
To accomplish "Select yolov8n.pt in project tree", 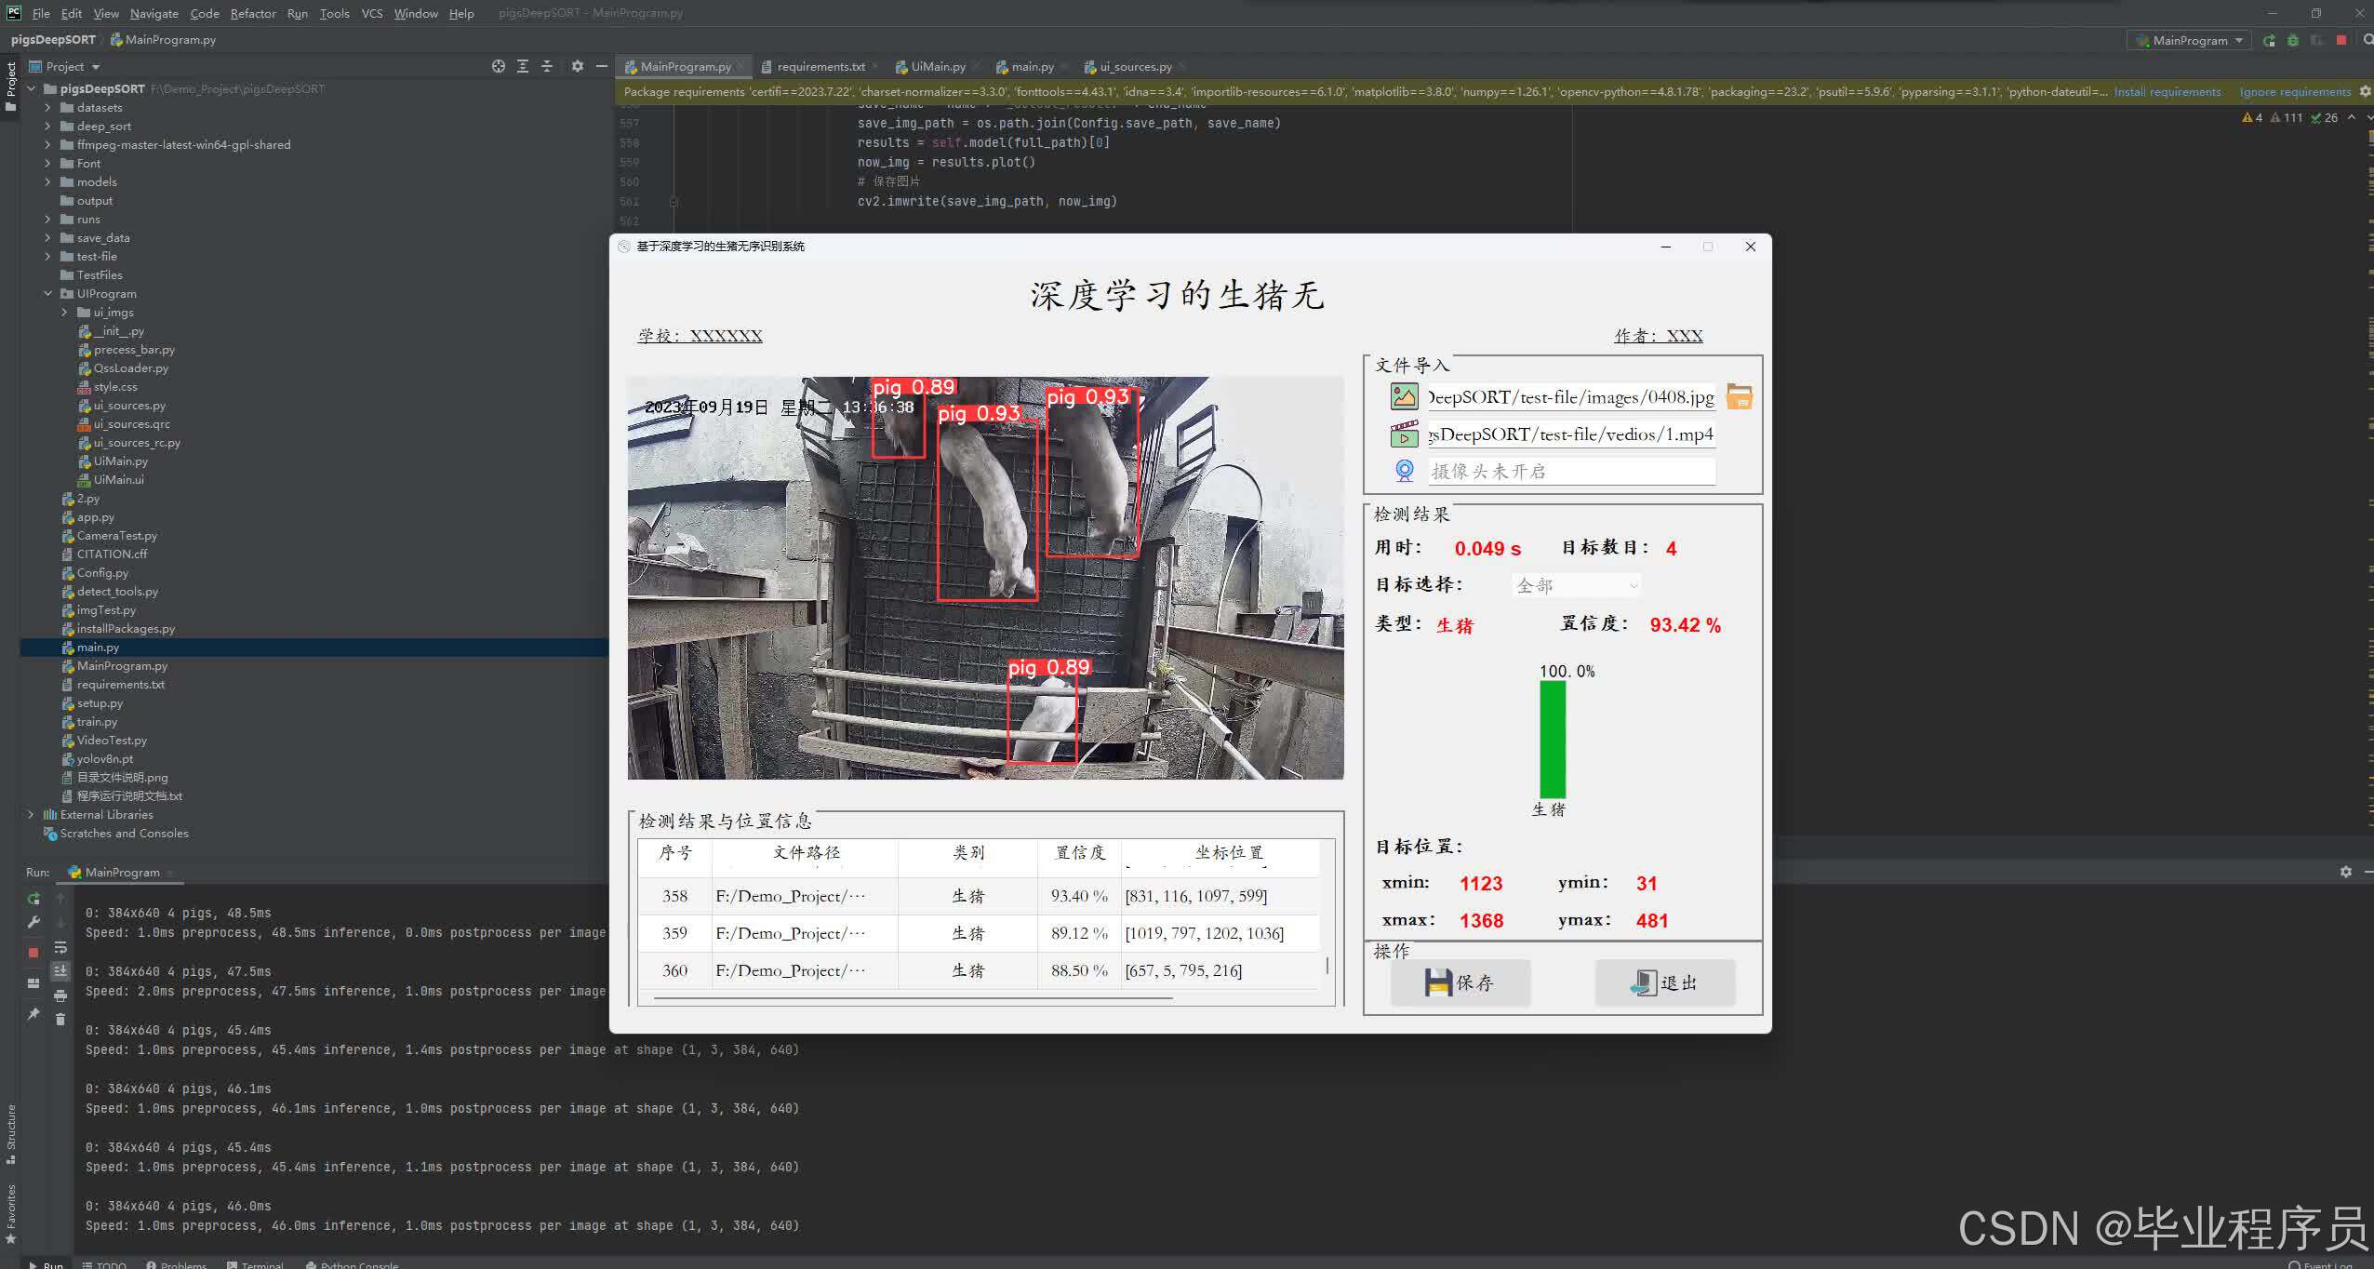I will [x=104, y=758].
